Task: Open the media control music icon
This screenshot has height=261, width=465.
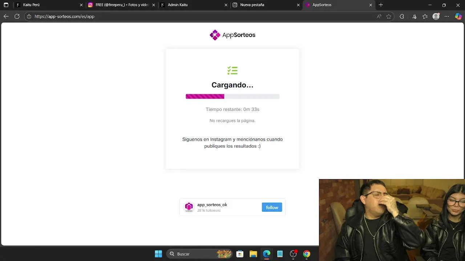Action: click(414, 16)
